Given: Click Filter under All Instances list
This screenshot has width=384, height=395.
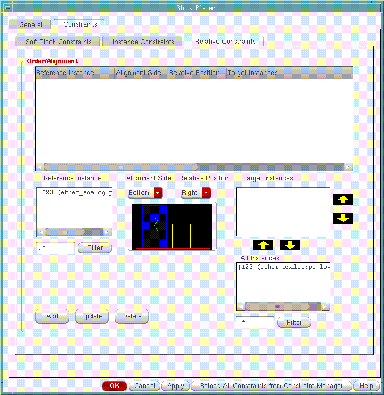Looking at the screenshot, I should click(x=294, y=323).
